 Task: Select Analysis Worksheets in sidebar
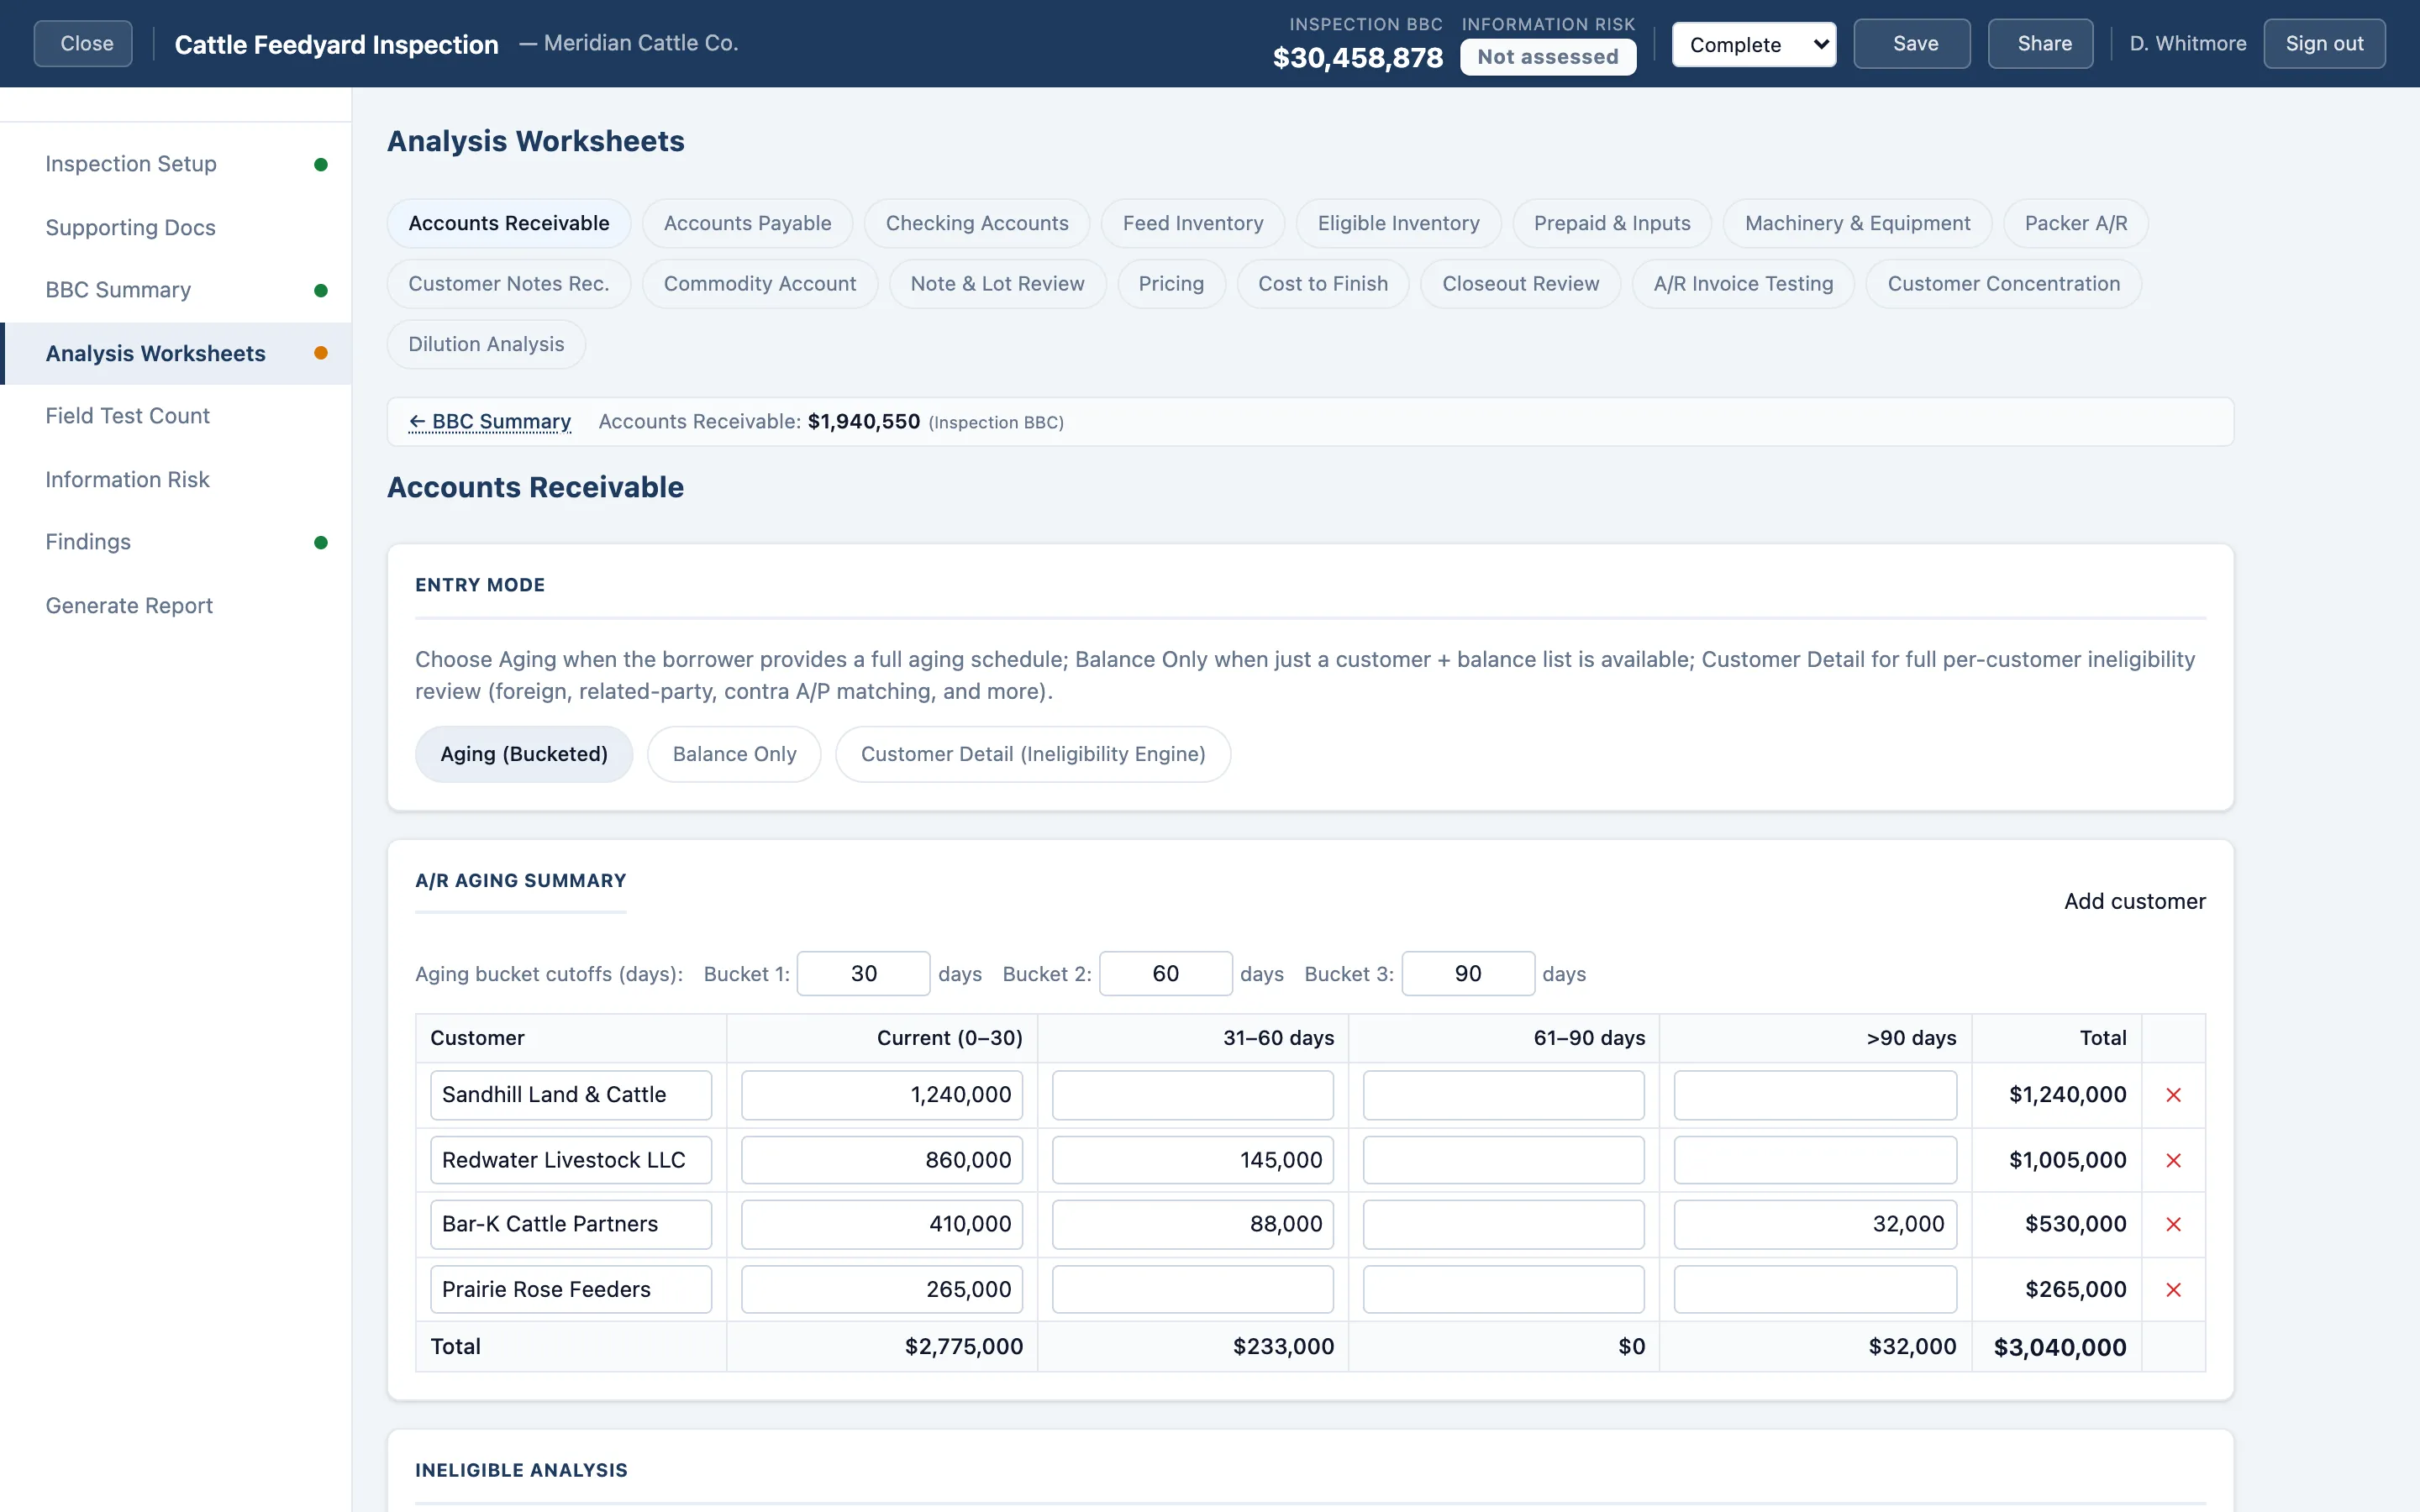176,353
